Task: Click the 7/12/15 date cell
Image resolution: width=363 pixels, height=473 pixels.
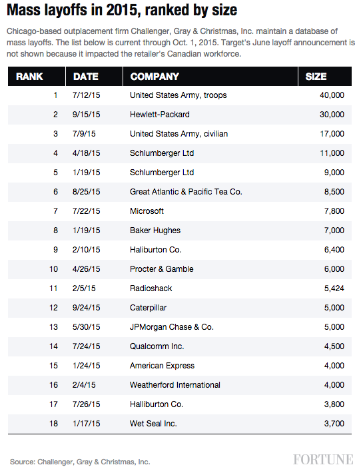Action: click(86, 95)
